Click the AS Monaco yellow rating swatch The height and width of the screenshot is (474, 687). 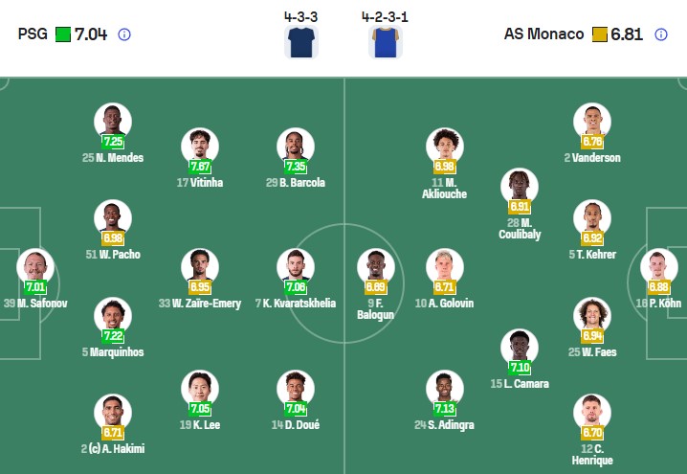(x=600, y=34)
